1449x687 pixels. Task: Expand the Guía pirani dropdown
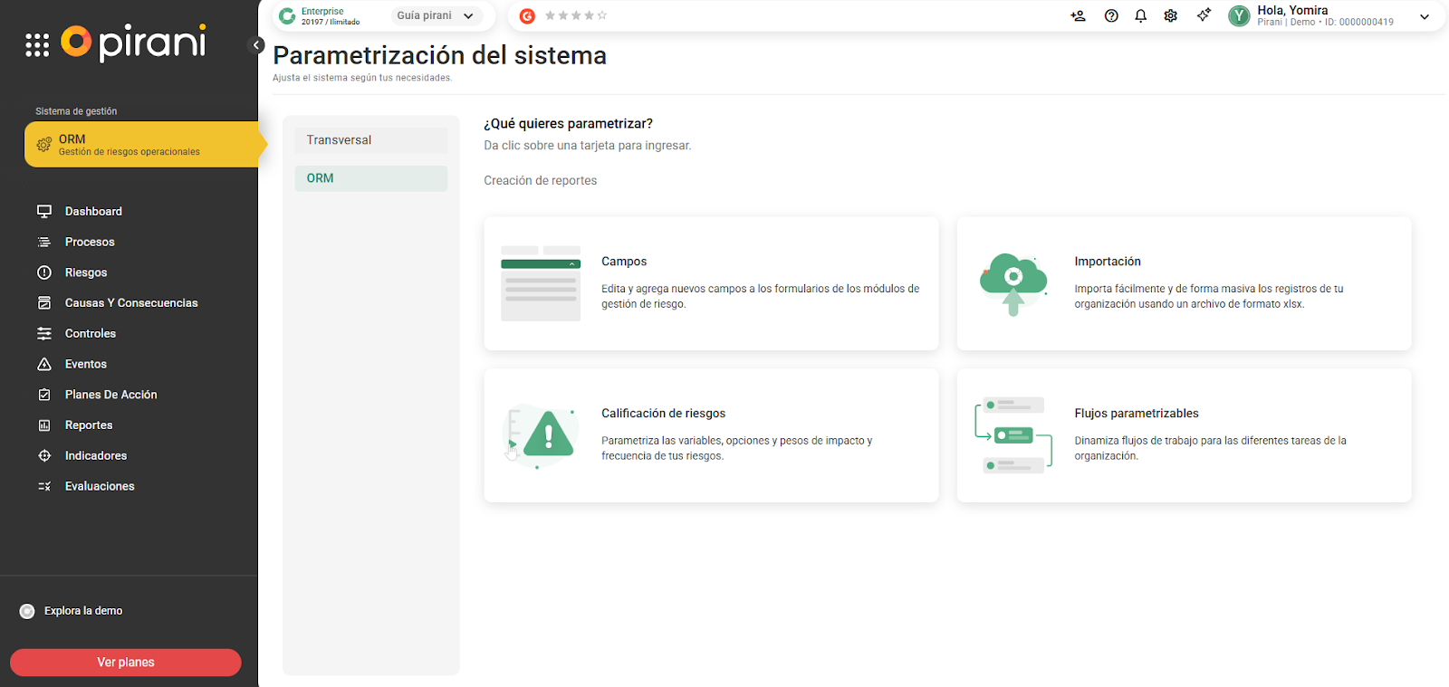(436, 16)
